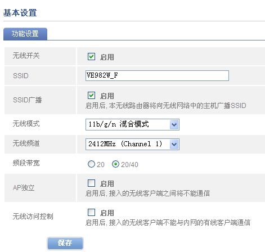Screen dimensions: 265x252
Task: Click the 无线访问控制 启用 label text
Action: [107, 213]
